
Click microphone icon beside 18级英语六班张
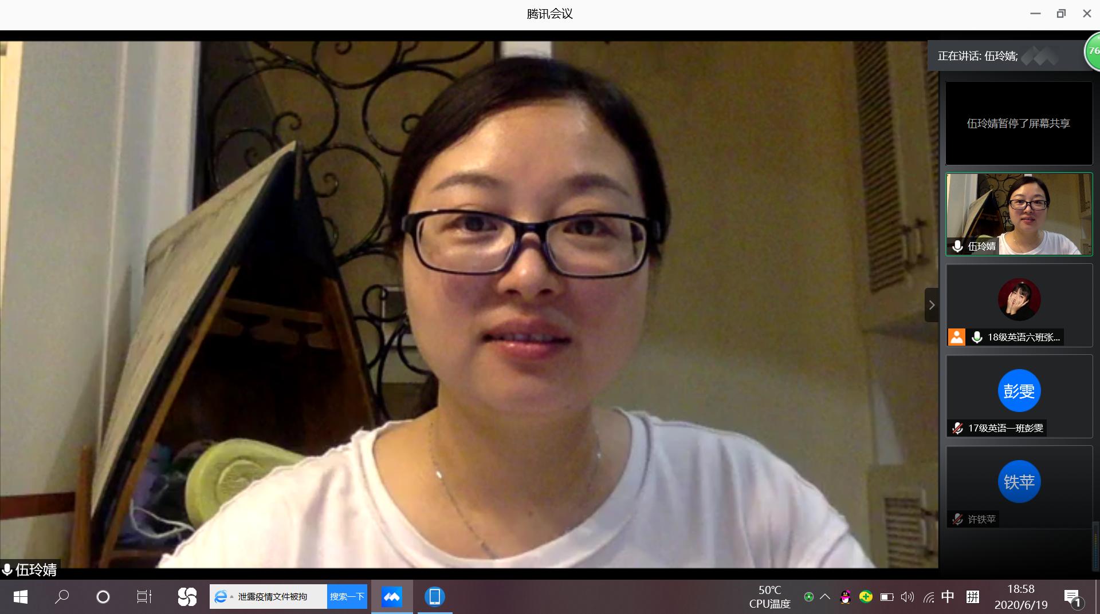977,337
